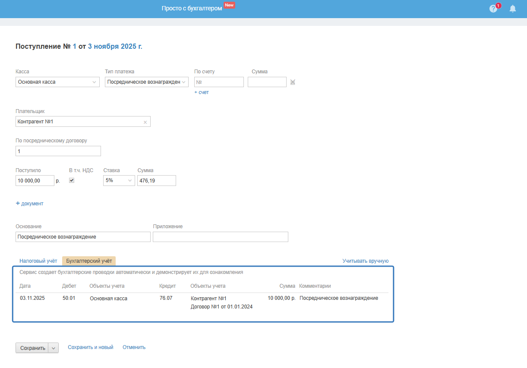Viewport: 527px width, 368px height.
Task: Edit receipt number 1 in the heading
Action: 75,47
